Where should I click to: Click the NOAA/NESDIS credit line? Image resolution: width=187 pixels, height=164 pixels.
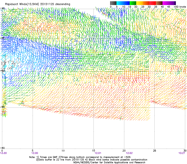[109, 162]
